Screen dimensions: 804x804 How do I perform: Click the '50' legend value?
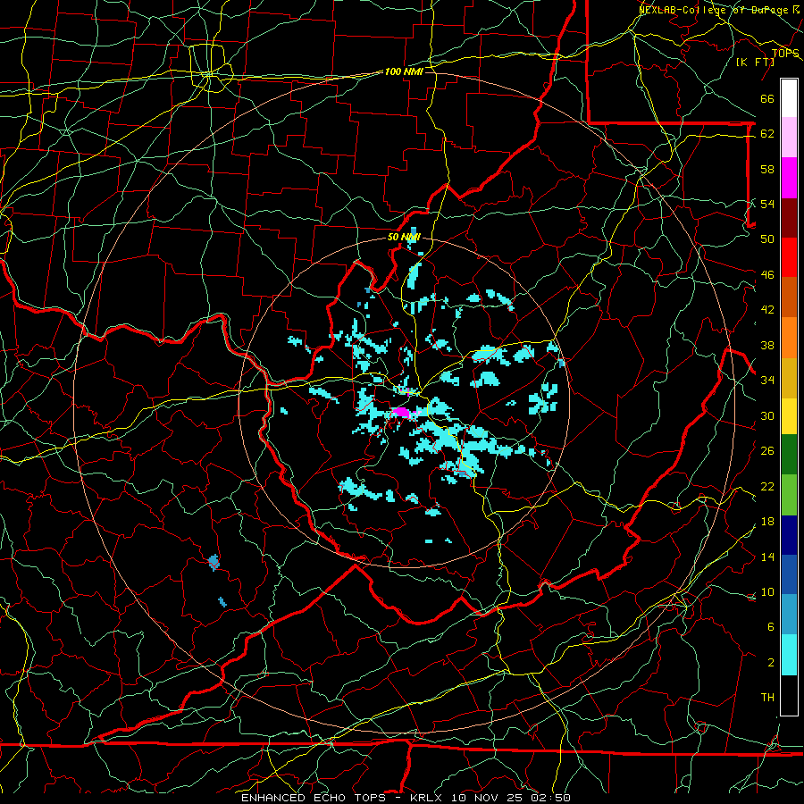click(x=767, y=239)
